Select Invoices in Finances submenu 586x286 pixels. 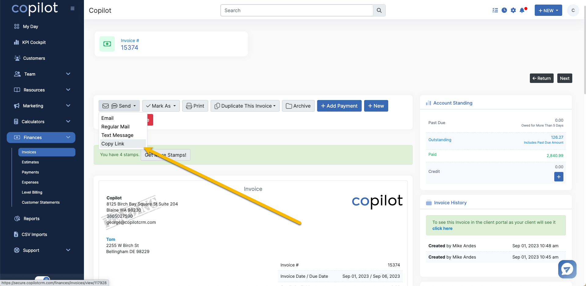point(47,152)
